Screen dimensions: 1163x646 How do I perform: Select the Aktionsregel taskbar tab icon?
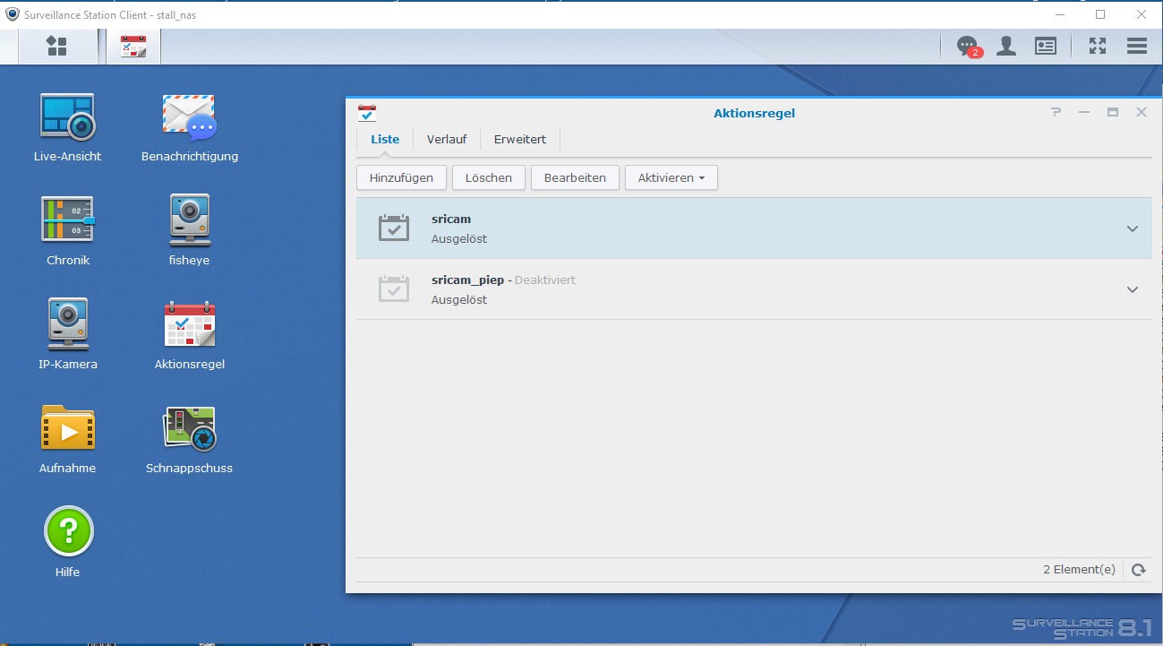click(133, 47)
